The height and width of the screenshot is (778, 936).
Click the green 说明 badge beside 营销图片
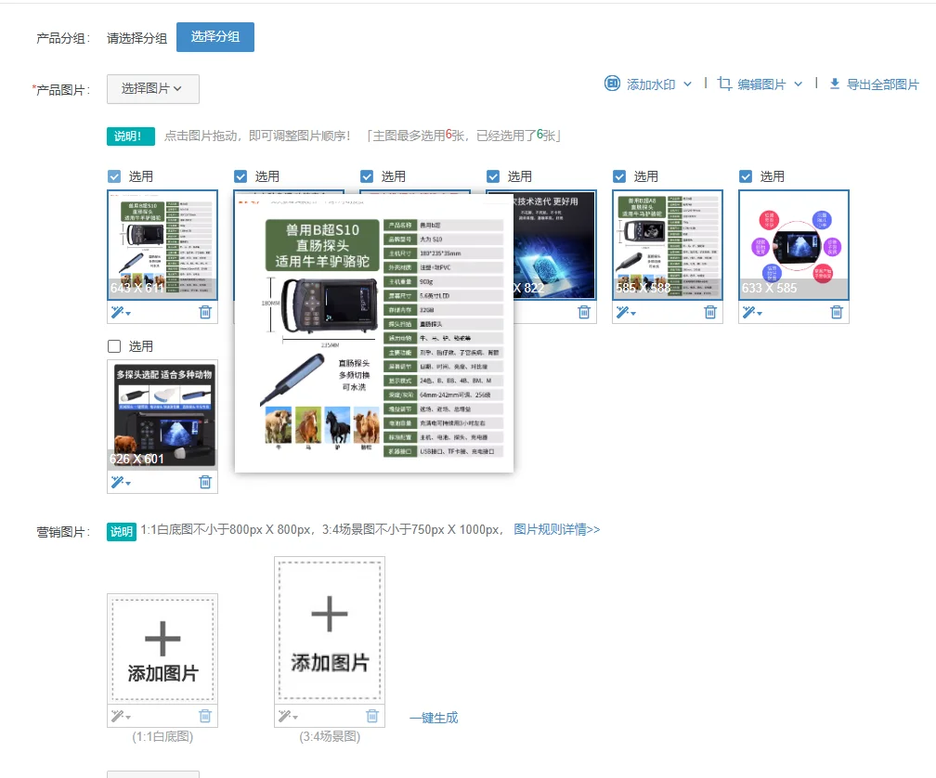(122, 531)
